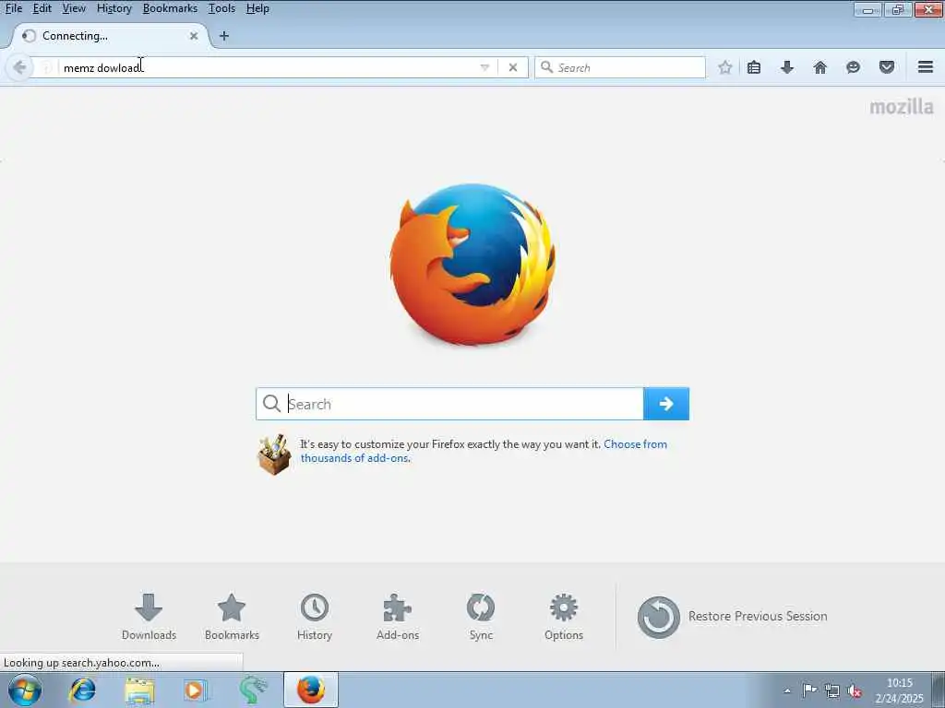Close the Connecting tab
This screenshot has width=945, height=708.
coord(194,36)
